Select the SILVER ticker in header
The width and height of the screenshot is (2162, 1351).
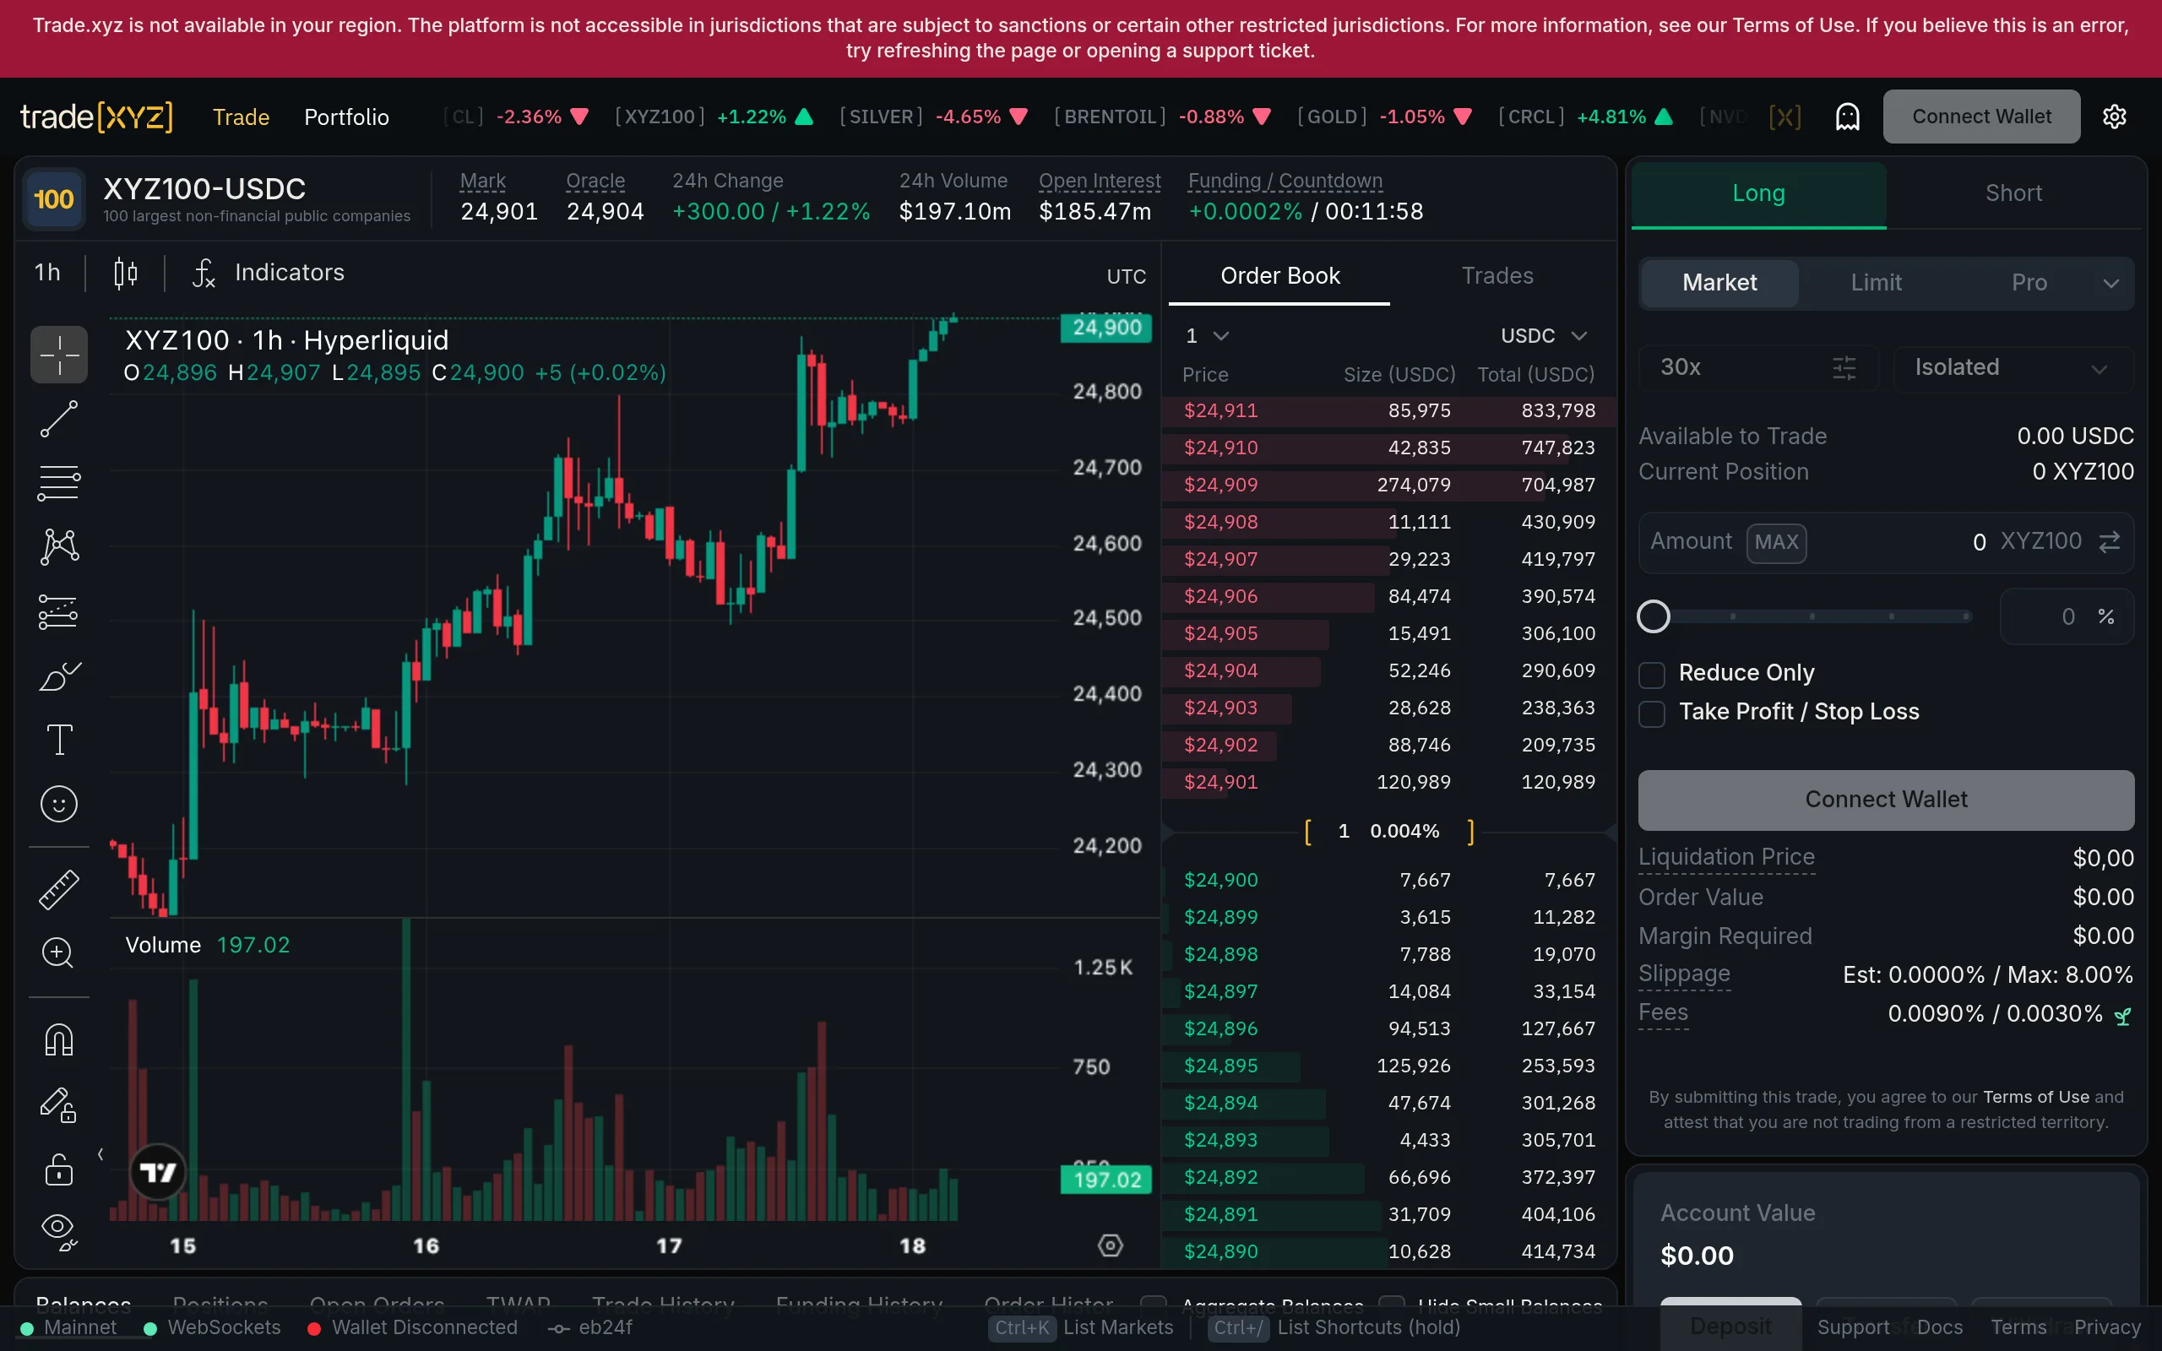[x=933, y=117]
